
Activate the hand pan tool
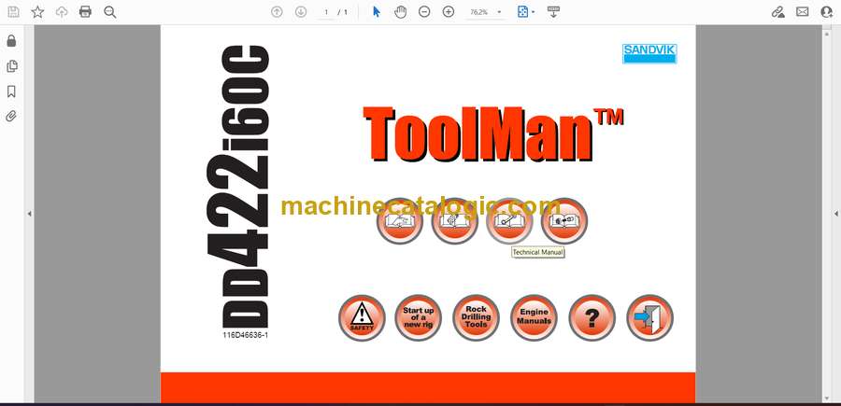pos(400,12)
